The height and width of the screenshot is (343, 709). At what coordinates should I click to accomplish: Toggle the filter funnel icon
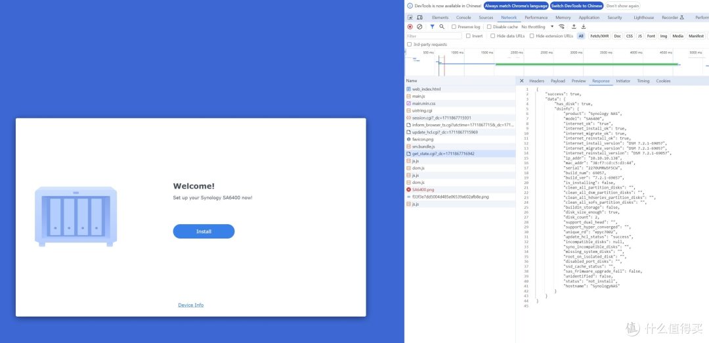(x=432, y=27)
